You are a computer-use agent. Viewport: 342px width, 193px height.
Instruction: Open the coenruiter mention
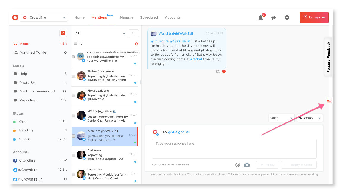tap(105, 175)
